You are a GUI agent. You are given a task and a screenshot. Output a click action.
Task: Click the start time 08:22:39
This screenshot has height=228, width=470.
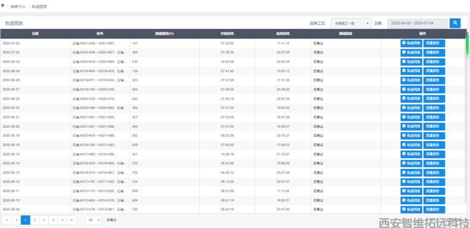(x=227, y=136)
